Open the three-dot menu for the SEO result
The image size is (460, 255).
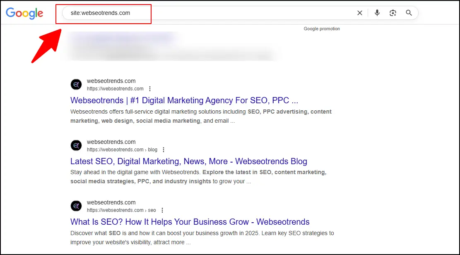pos(162,210)
